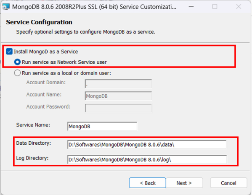Image resolution: width=252 pixels, height=195 pixels.
Task: Uncheck Install MongoD as a Service
Action: pos(9,52)
